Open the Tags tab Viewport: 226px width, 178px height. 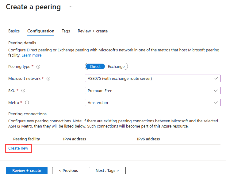(x=66, y=31)
